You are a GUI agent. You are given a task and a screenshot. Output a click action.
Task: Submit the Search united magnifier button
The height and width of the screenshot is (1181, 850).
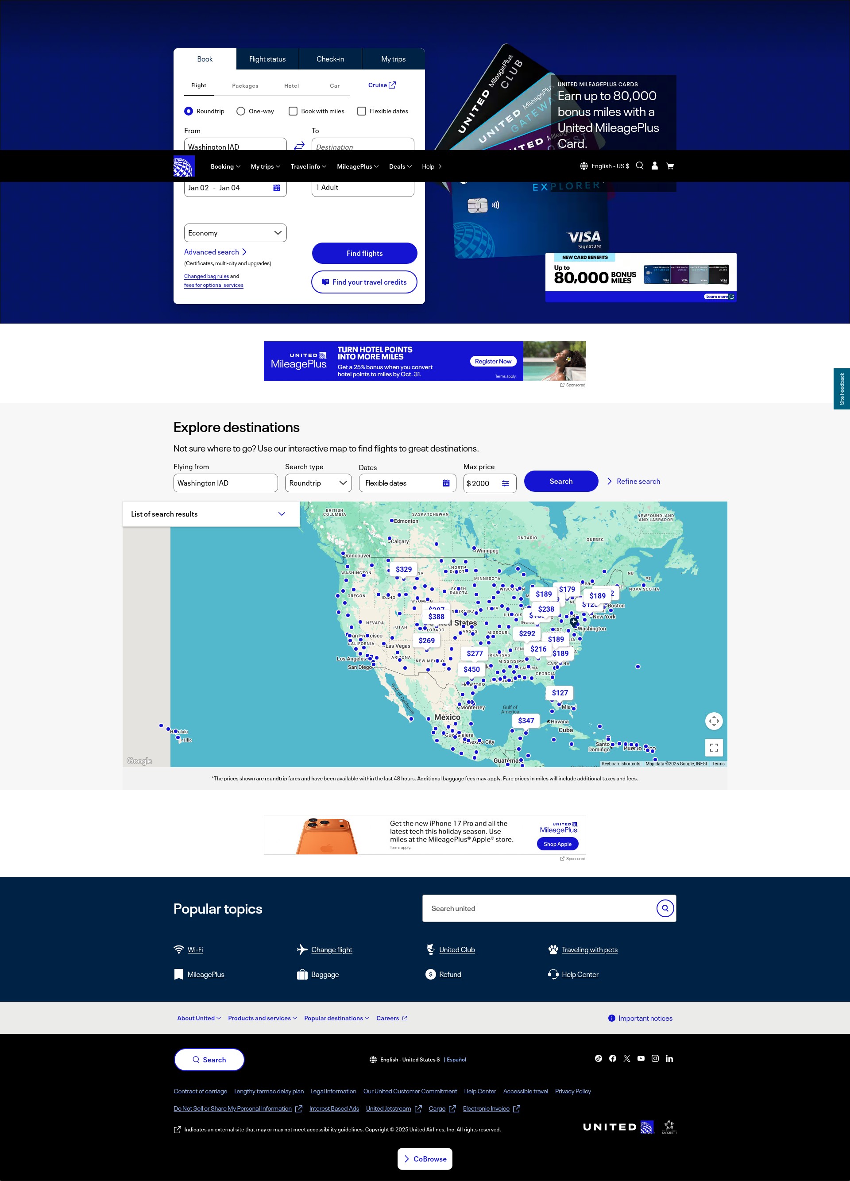(x=665, y=908)
